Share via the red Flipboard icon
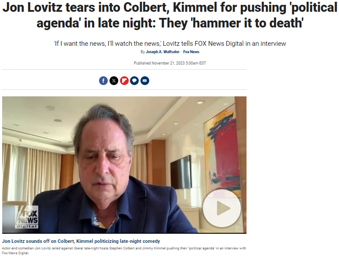This screenshot has width=339, height=259. tap(124, 81)
